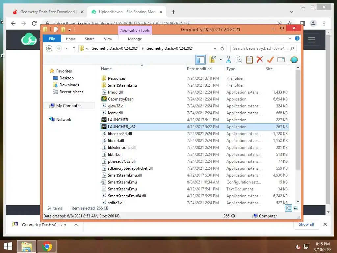Click Show all downloads link

[306, 224]
